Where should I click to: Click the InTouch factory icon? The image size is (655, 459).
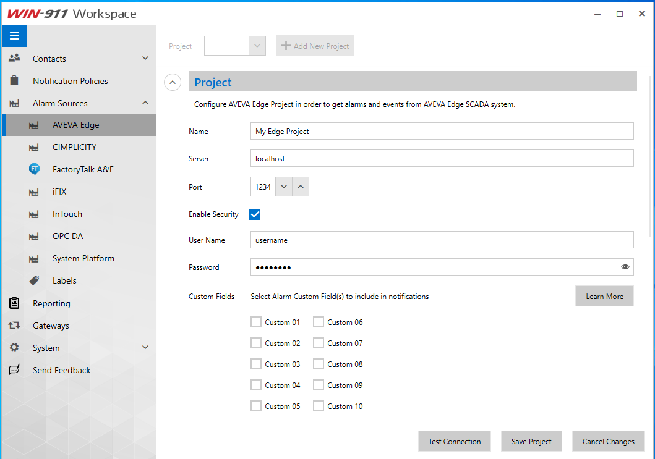34,214
